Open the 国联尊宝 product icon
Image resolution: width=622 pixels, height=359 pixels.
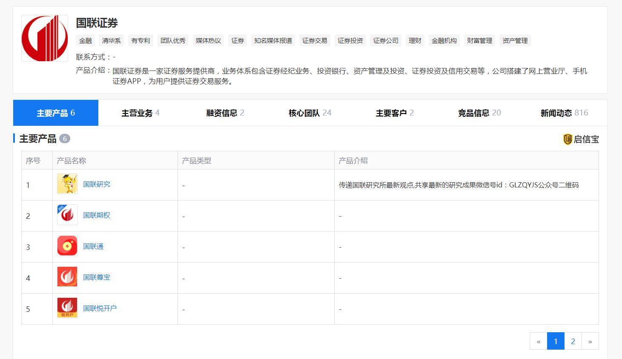[67, 277]
